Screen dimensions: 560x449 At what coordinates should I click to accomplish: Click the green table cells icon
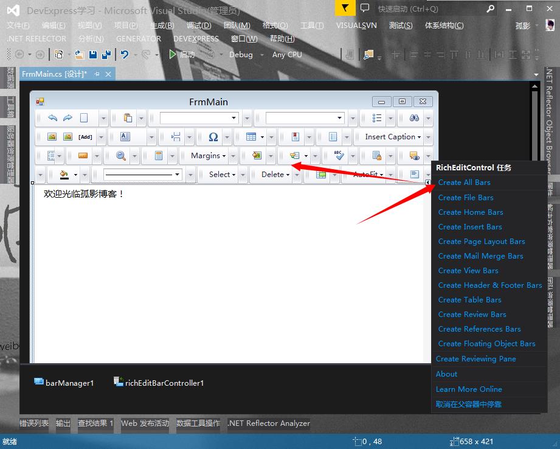[321, 175]
